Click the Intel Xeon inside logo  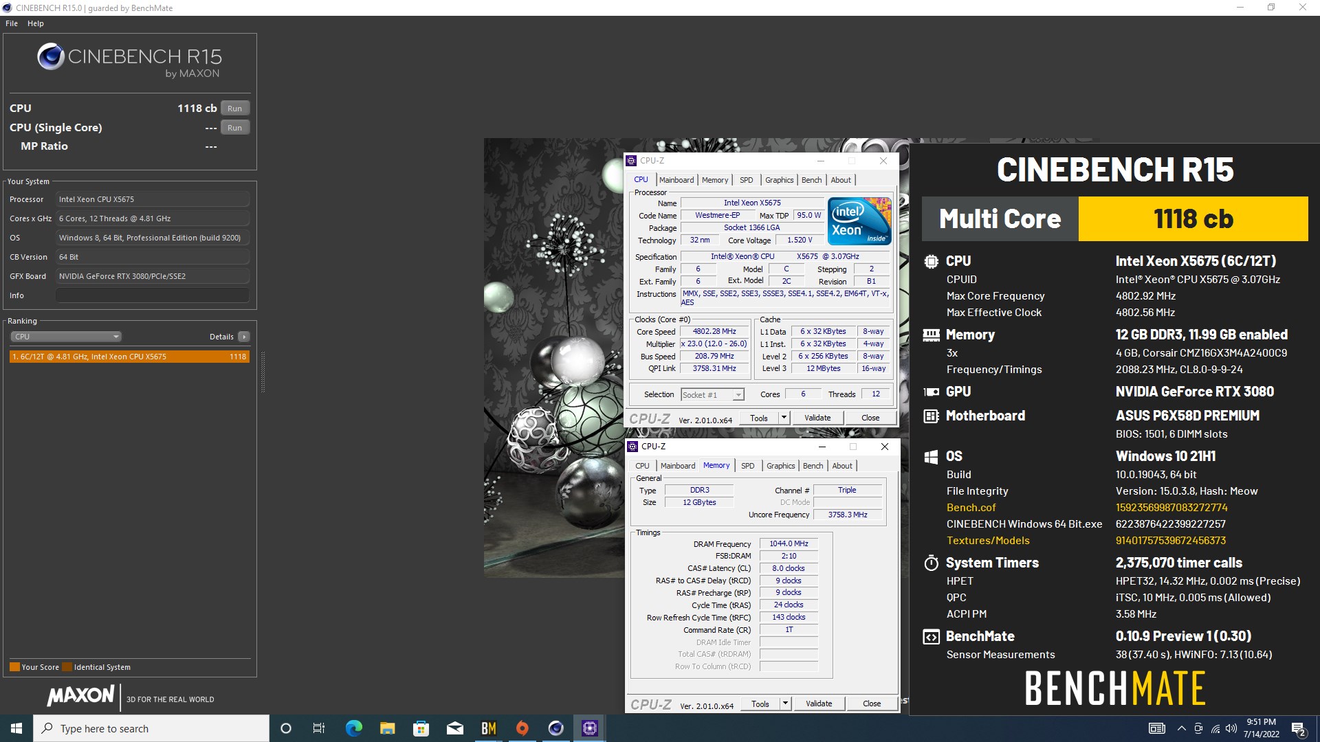tap(859, 221)
